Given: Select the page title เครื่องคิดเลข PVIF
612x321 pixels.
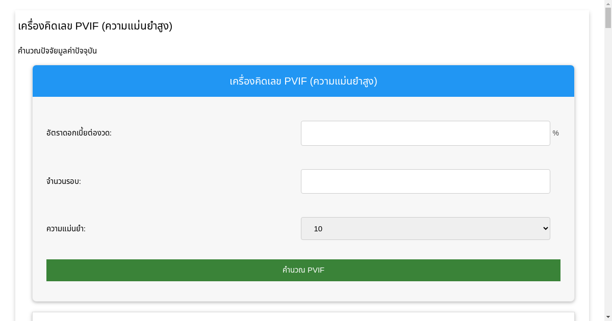Looking at the screenshot, I should [95, 25].
